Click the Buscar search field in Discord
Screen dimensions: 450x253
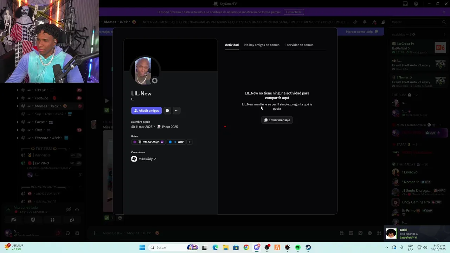[x=418, y=22]
